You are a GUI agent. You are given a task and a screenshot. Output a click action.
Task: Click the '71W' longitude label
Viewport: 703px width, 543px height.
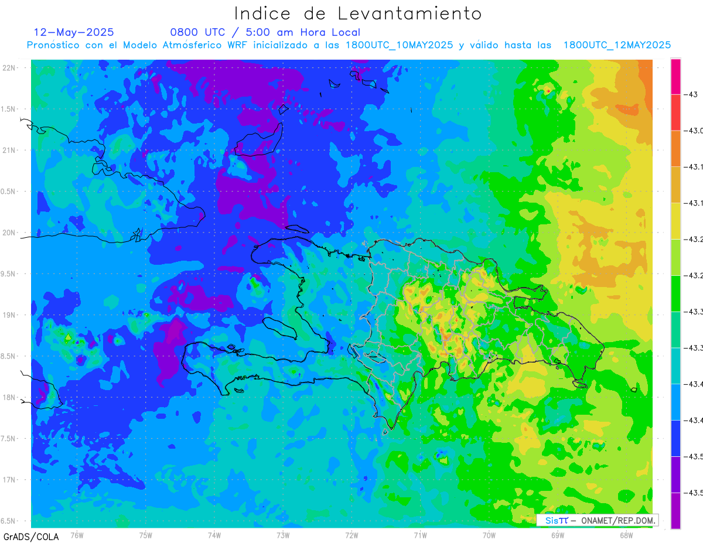tap(420, 535)
